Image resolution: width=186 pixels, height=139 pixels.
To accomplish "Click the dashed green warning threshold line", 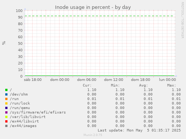I will click(99, 16).
